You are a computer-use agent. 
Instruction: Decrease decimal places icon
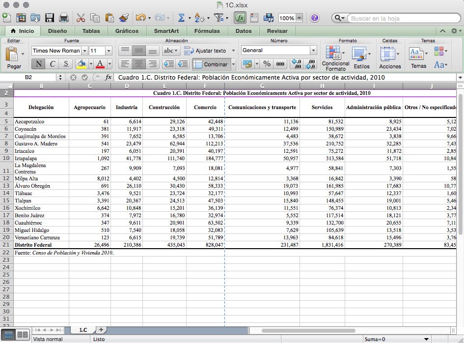(310, 64)
